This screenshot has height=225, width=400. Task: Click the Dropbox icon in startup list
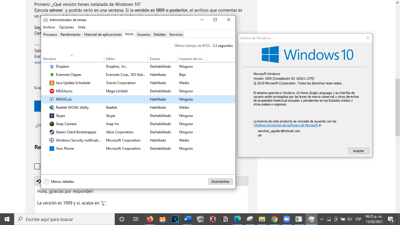(52, 67)
